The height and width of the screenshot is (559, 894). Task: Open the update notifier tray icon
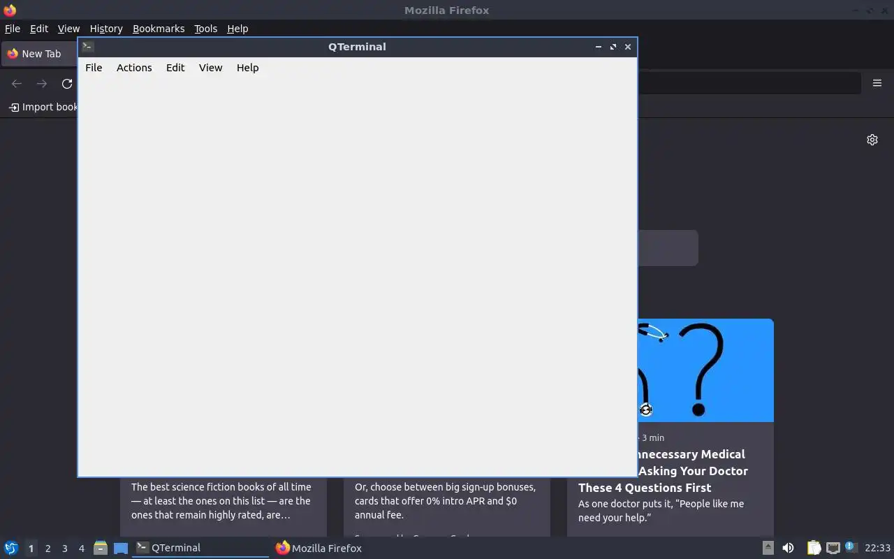pos(850,547)
